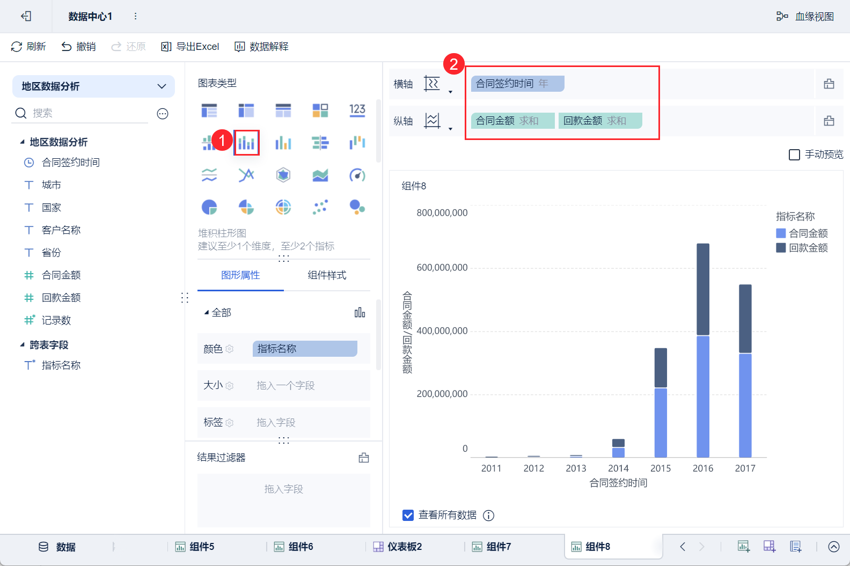Click the info icon beside 查看所有数据
This screenshot has width=850, height=566.
pos(488,516)
